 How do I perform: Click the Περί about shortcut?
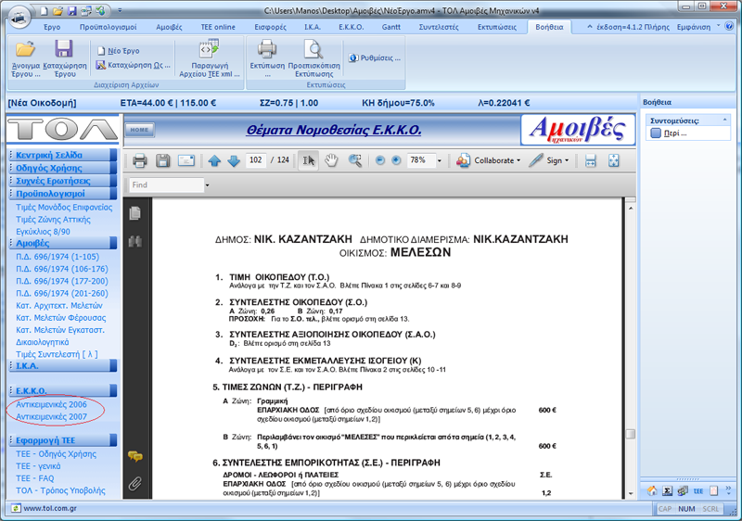coord(669,133)
